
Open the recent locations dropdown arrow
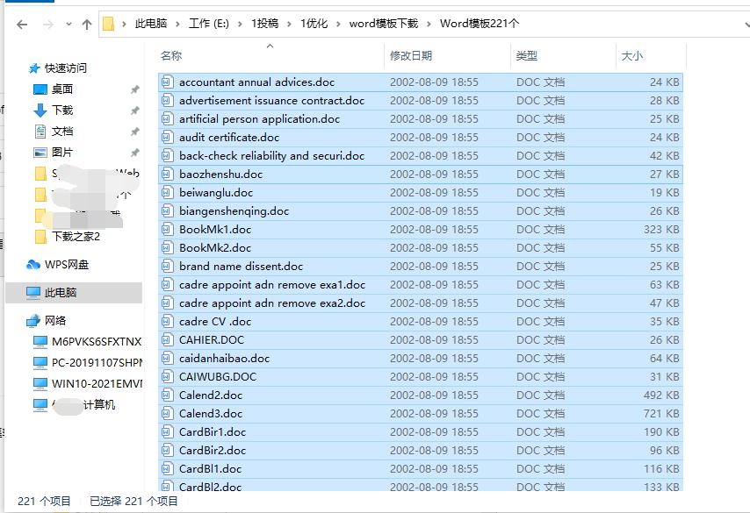point(67,25)
